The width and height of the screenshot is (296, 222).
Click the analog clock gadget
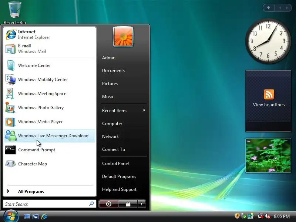pyautogui.click(x=268, y=41)
